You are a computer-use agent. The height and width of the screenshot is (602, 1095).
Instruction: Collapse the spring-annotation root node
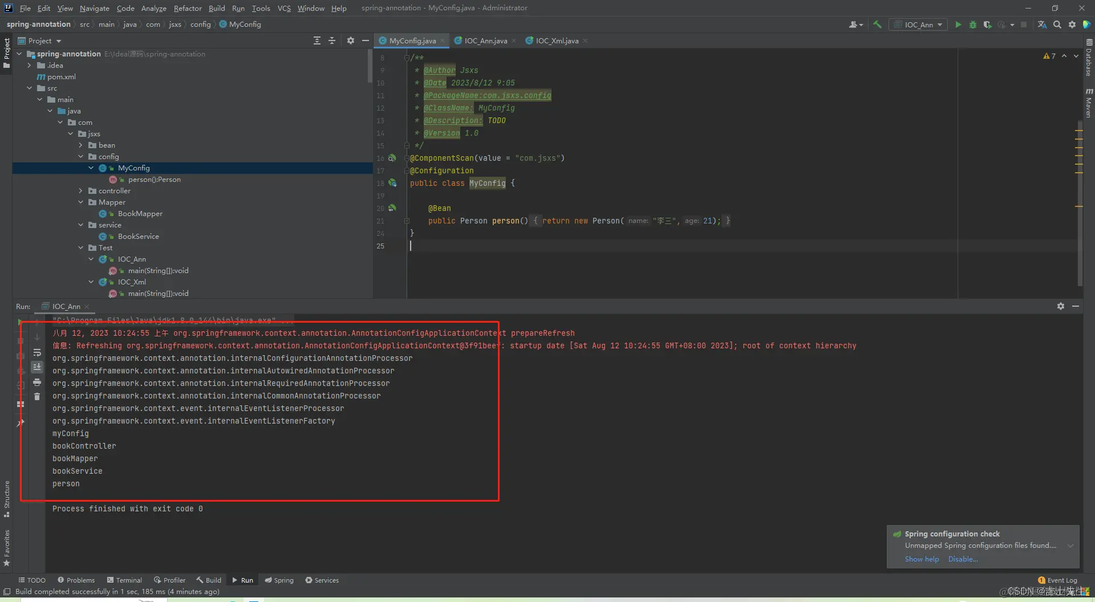tap(19, 54)
